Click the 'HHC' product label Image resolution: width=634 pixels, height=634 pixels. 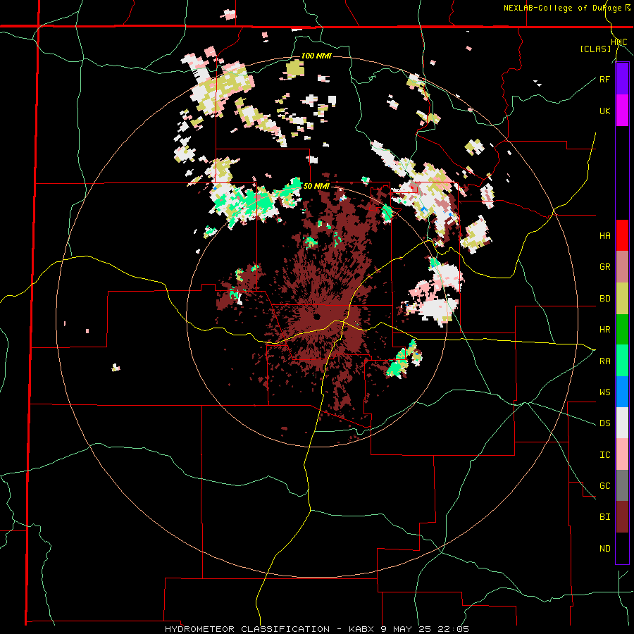[x=619, y=42]
